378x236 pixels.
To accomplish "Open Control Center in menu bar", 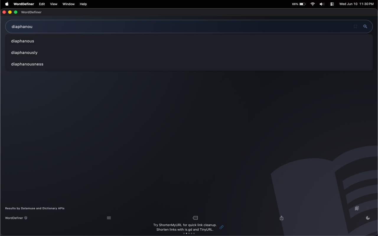I will pos(332,4).
